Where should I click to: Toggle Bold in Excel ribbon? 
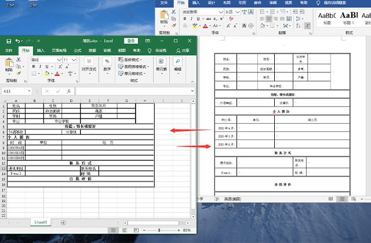tap(34, 67)
